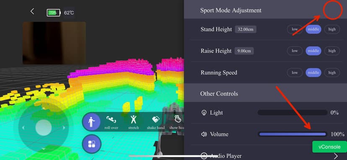Tap the Sport Mode Adjustment header

230,10
